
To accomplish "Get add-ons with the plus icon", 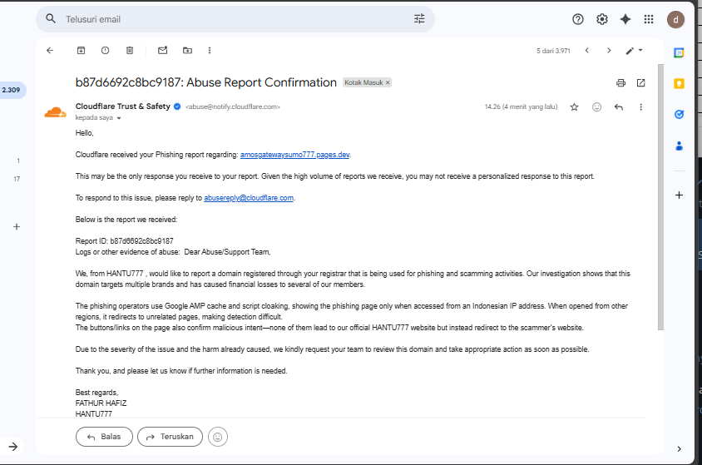I will [680, 195].
